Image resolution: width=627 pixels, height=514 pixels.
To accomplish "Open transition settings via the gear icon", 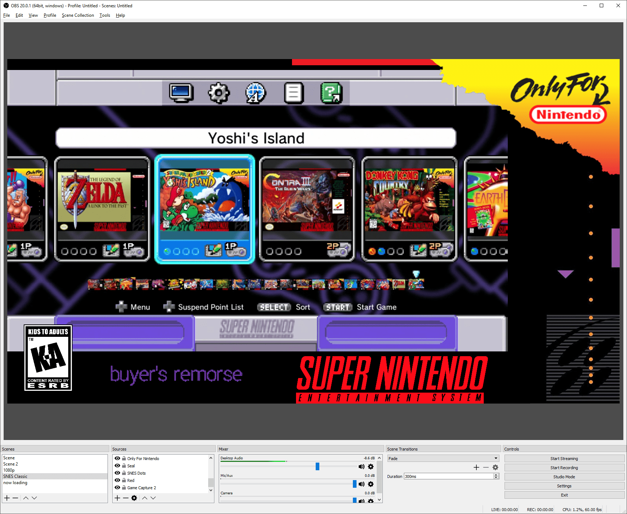I will click(495, 467).
